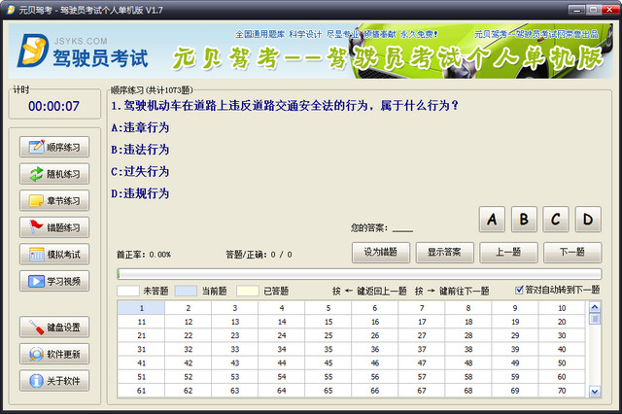
Task: Open 错题练习 wrong-question practice
Action: pos(54,227)
